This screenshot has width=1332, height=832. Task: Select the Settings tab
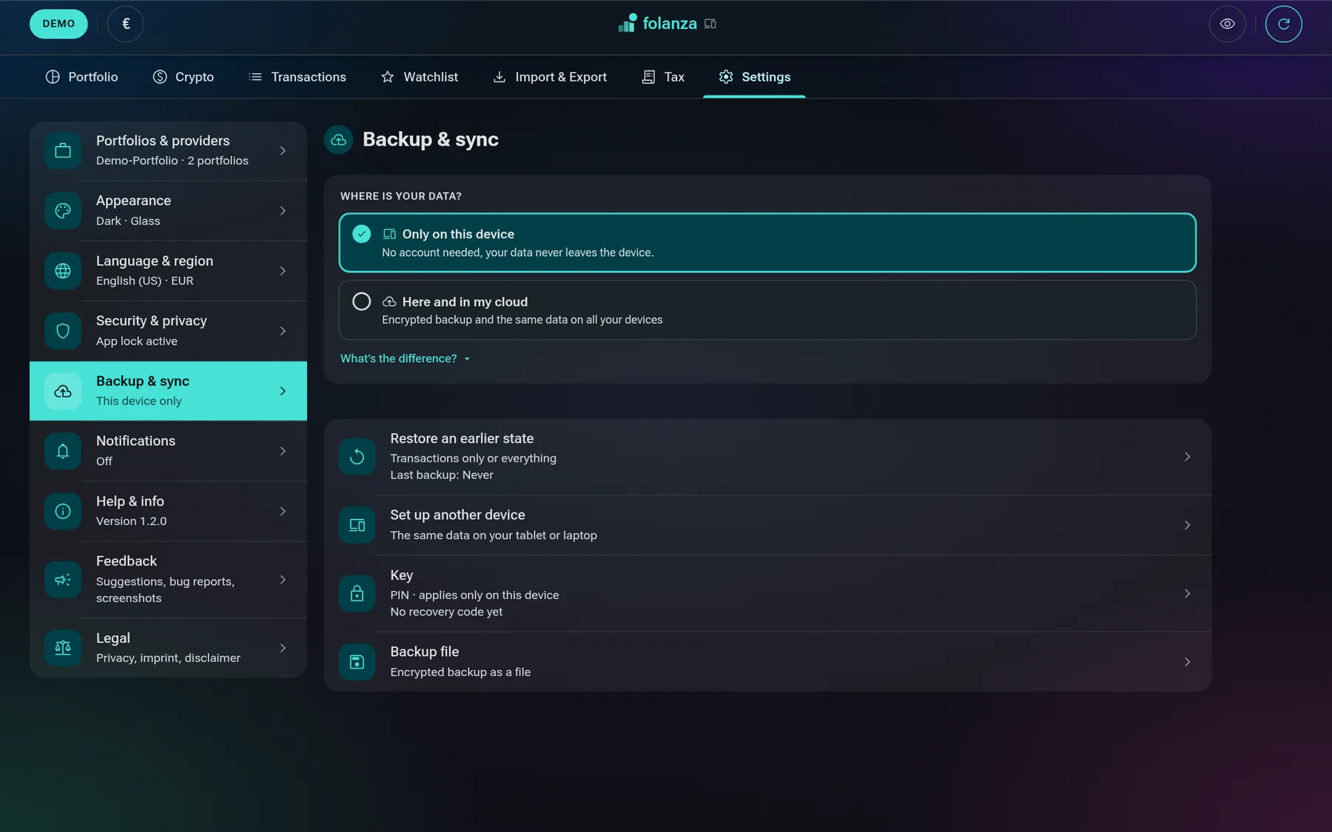754,77
